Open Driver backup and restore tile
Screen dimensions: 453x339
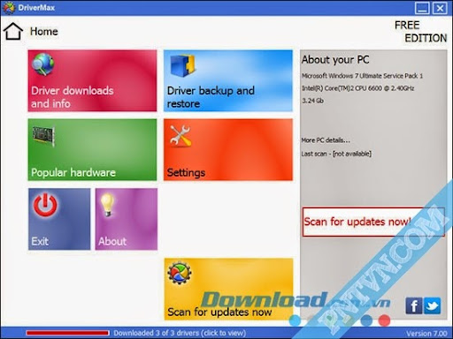(228, 80)
